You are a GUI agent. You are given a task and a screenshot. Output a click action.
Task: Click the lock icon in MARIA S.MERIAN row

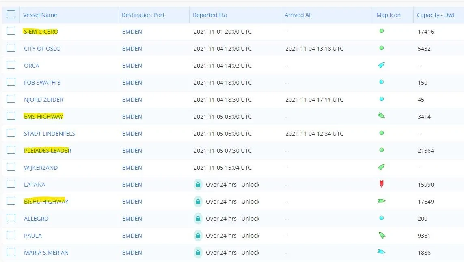[x=198, y=253]
